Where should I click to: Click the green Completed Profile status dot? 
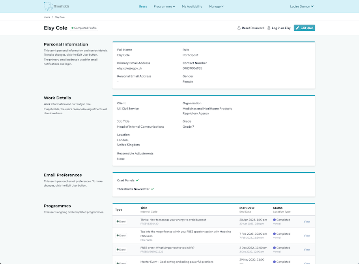pyautogui.click(x=73, y=28)
